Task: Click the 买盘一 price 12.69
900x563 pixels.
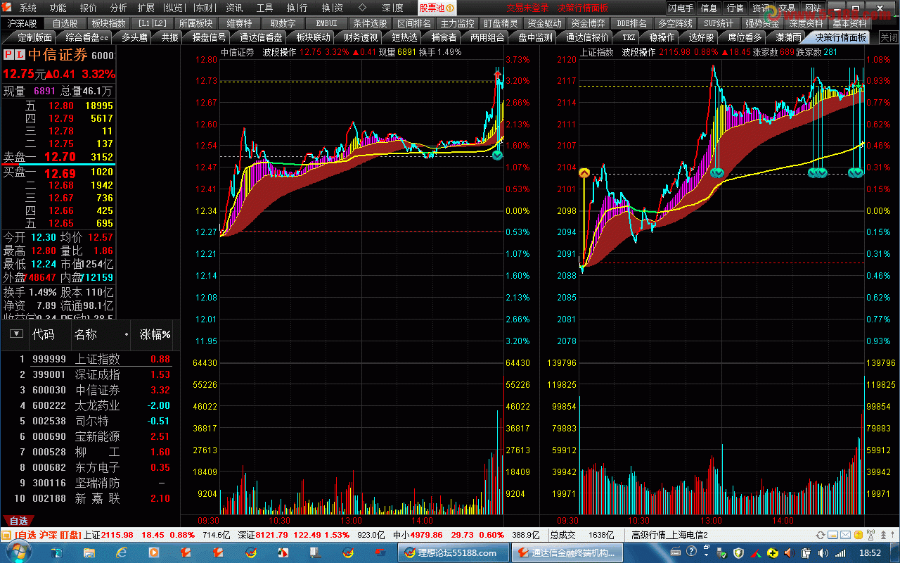Action: [60, 173]
